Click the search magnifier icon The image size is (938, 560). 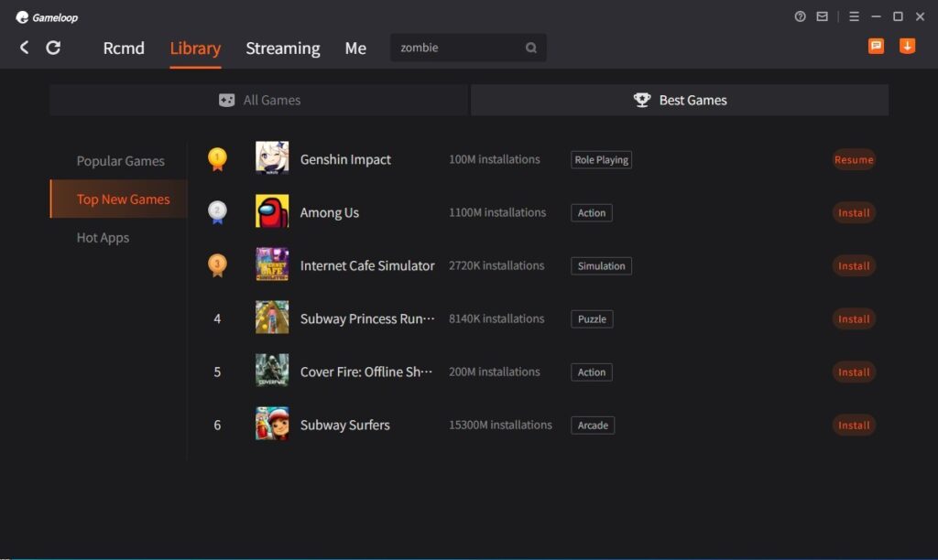pos(531,48)
